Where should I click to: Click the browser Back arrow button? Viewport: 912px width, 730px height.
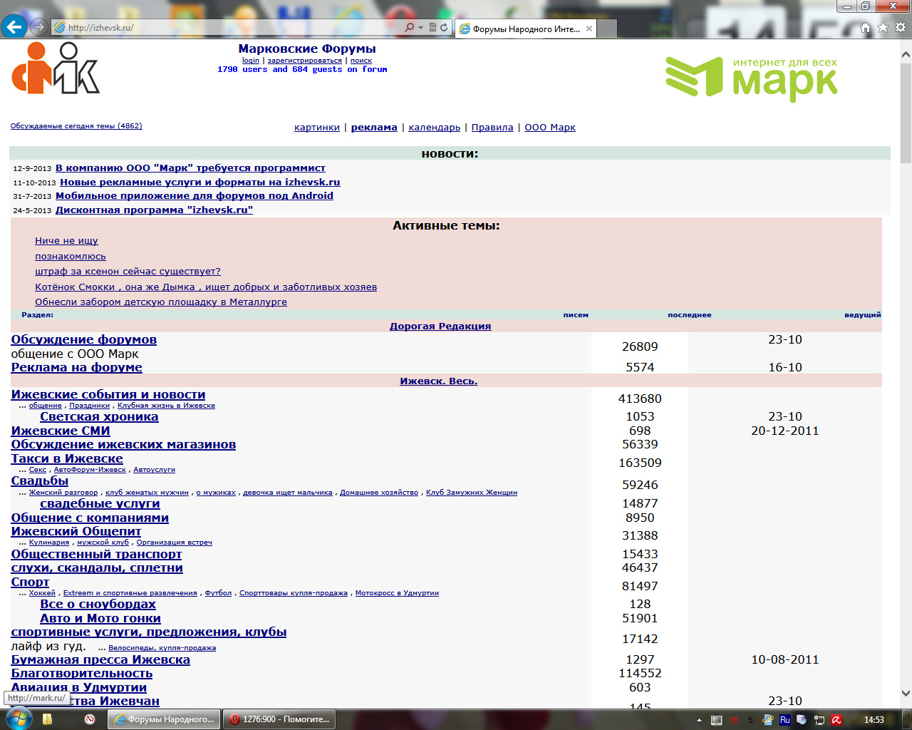14,27
